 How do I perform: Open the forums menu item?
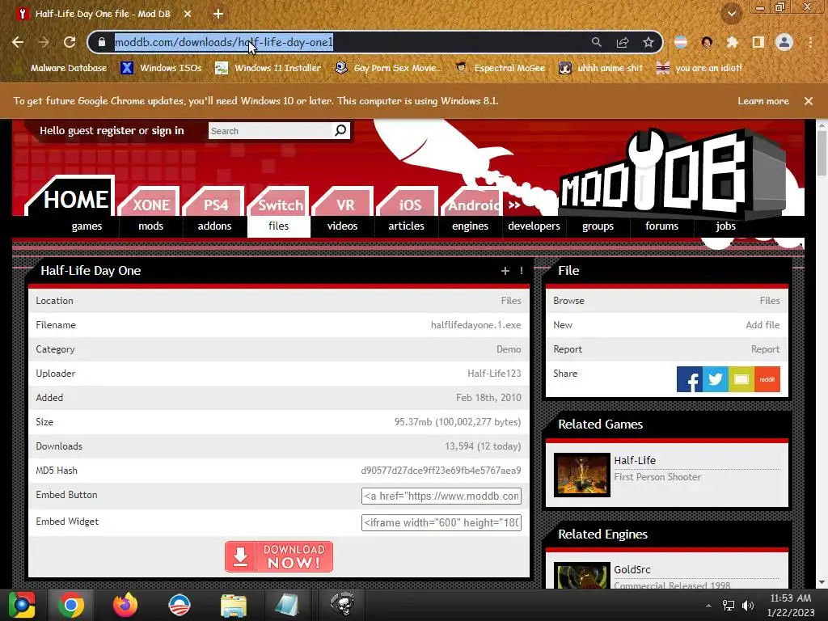(661, 226)
